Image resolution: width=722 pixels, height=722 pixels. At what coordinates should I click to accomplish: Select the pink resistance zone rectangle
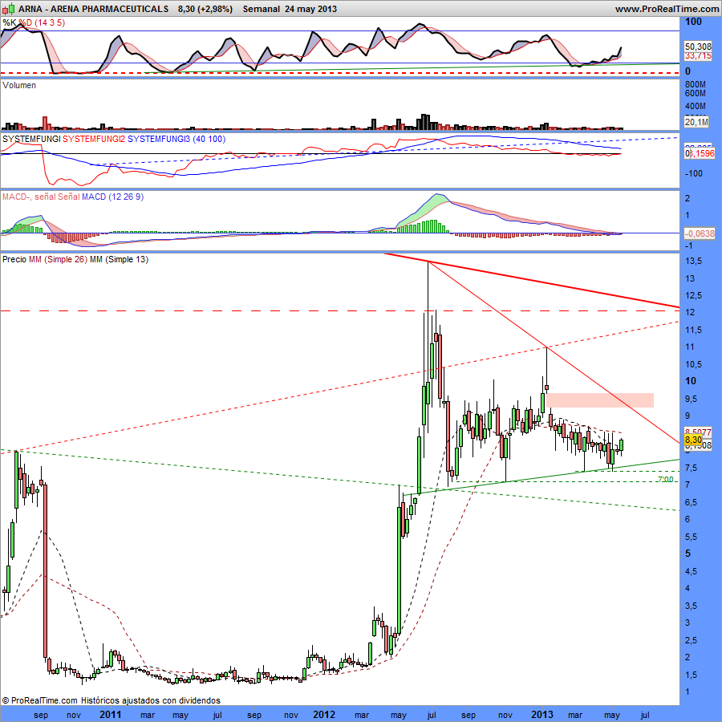[x=600, y=400]
